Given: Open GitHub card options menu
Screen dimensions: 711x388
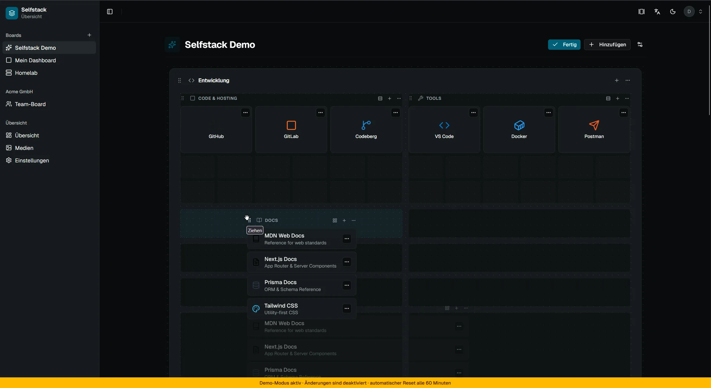Looking at the screenshot, I should [246, 113].
